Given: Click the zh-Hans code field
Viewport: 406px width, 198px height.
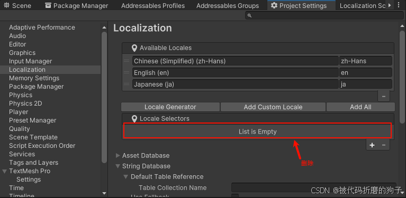Looking at the screenshot, I should point(366,61).
